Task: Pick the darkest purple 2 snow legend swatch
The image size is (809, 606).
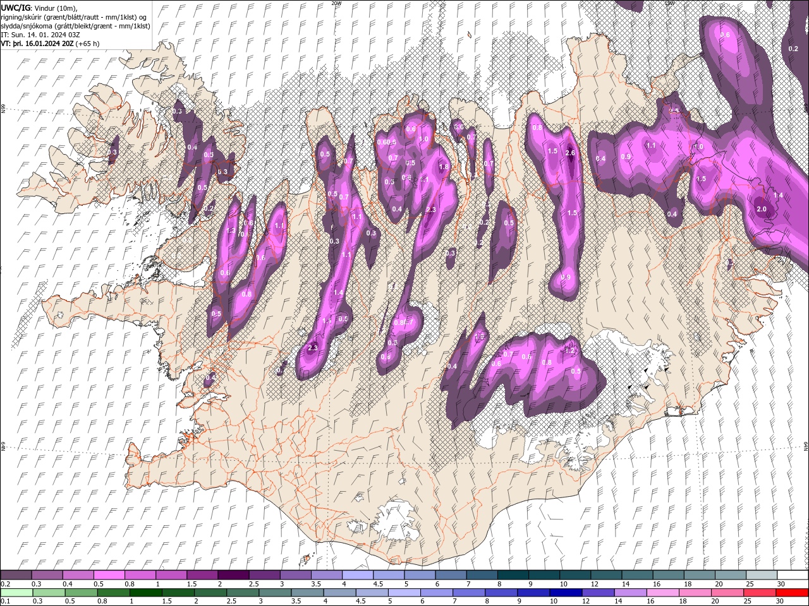Action: [233, 575]
